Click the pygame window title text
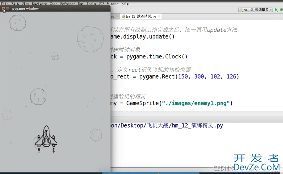Screen dimensions: 283x174 point(25,9)
